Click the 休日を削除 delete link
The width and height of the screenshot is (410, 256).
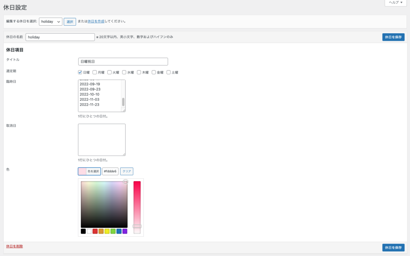click(14, 246)
